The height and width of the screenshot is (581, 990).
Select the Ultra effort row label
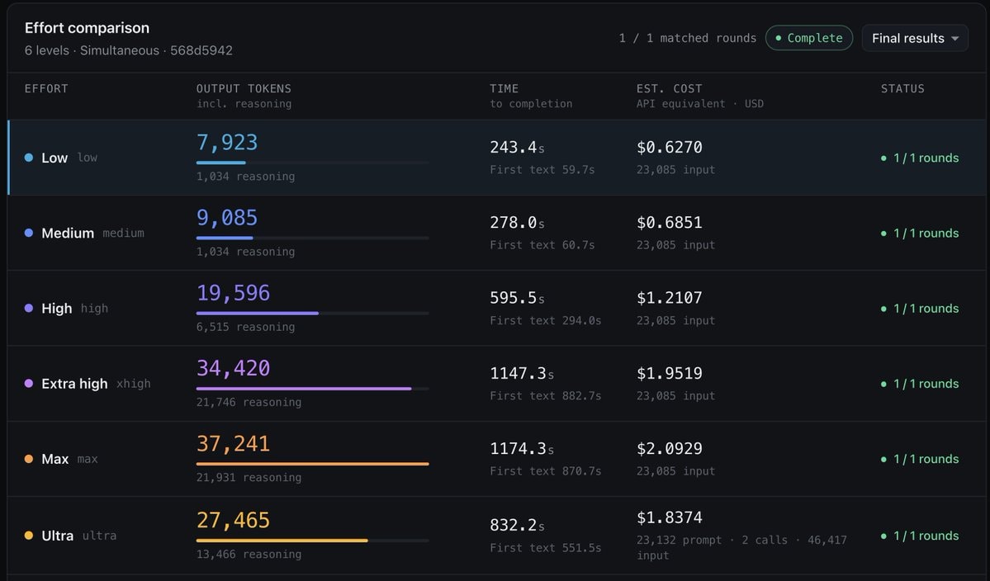[58, 536]
